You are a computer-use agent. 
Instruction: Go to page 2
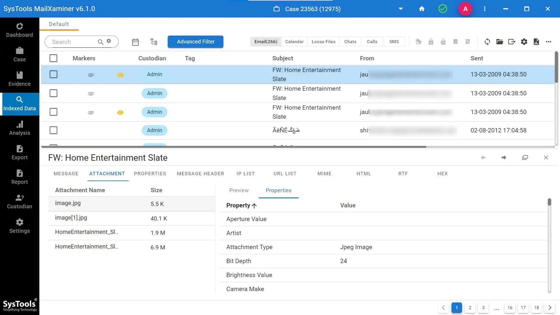tap(470, 308)
